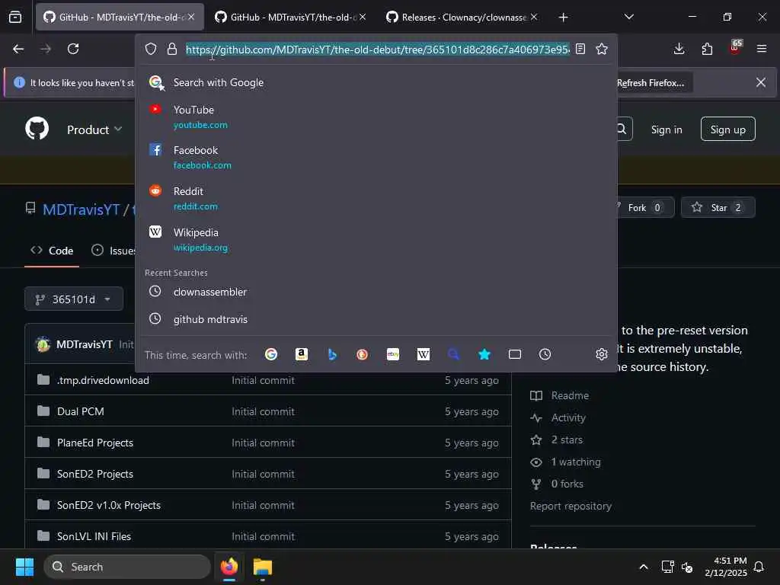Choose Wikipedia suggestion in dropdown
This screenshot has height=585, width=780.
click(x=376, y=239)
